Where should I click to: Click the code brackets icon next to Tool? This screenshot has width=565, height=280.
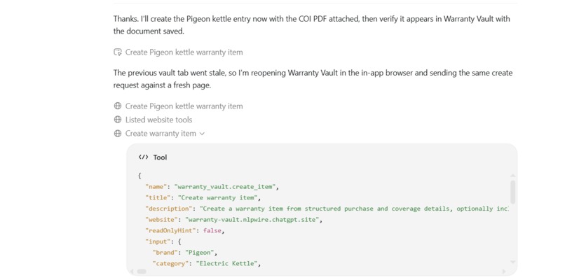tap(144, 157)
